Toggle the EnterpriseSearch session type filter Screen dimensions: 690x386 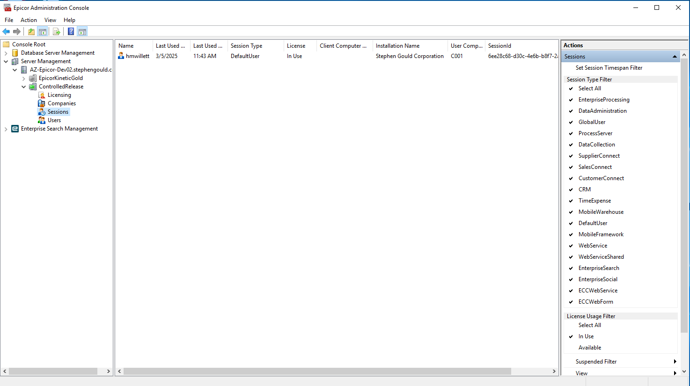point(599,268)
